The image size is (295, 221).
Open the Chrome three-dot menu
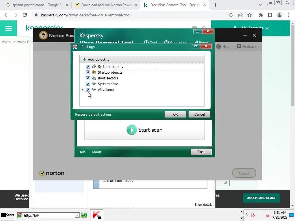point(289,15)
